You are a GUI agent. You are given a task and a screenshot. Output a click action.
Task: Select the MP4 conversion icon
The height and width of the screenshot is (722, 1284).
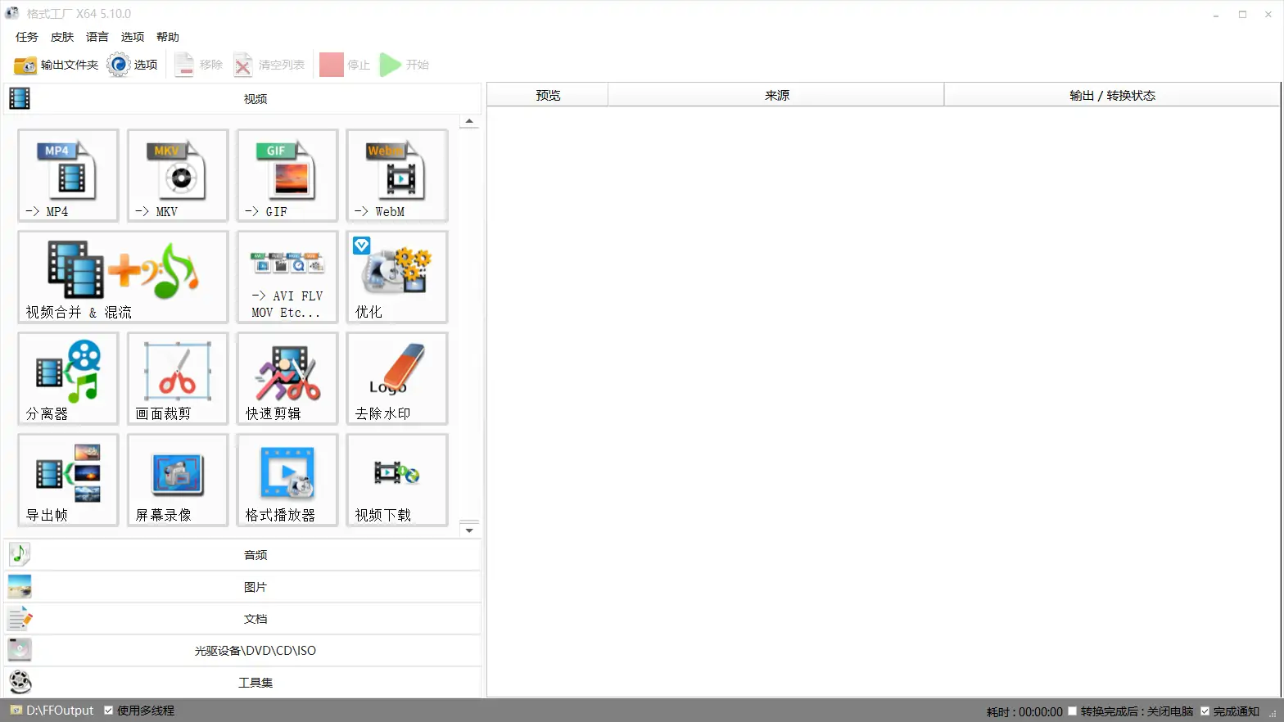tap(68, 175)
